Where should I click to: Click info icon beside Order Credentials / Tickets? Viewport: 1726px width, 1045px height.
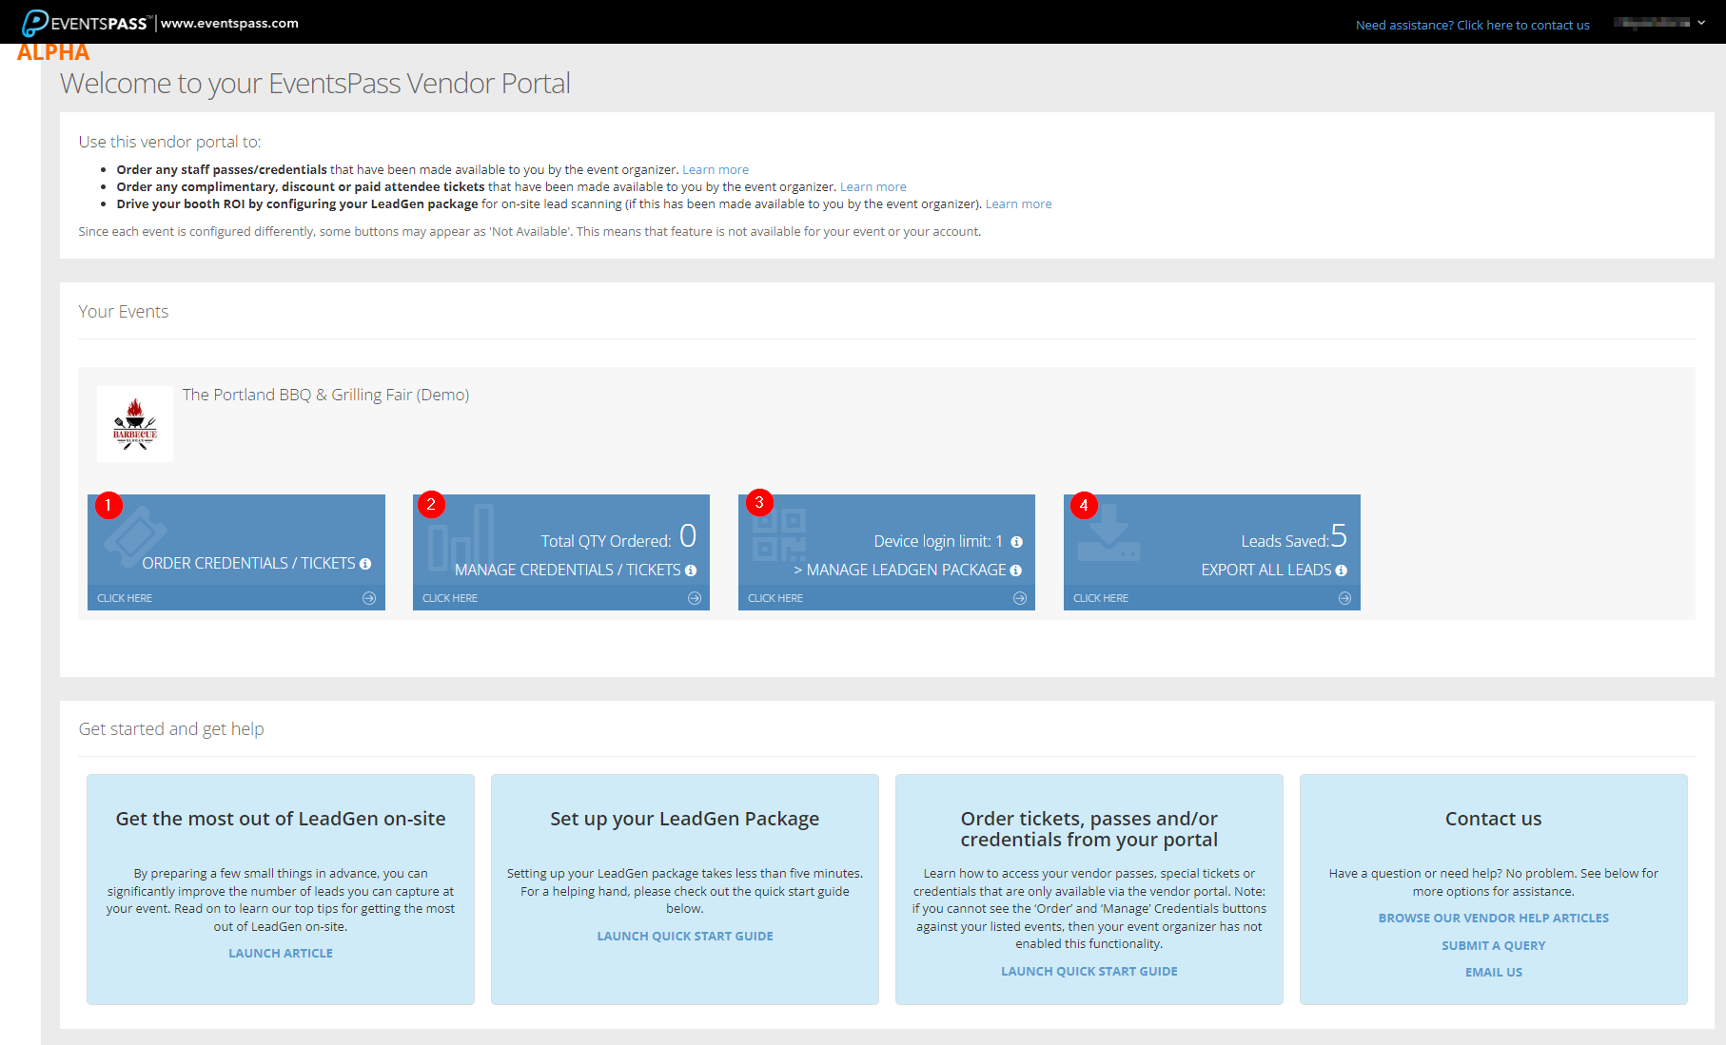[x=365, y=564]
